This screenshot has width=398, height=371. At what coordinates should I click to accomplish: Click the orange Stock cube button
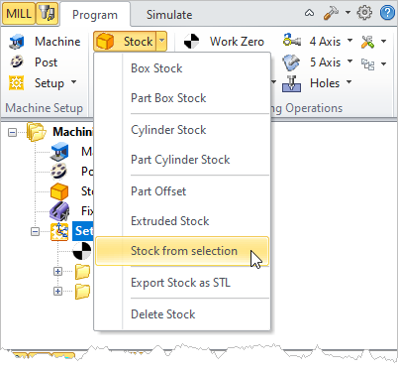(x=125, y=42)
